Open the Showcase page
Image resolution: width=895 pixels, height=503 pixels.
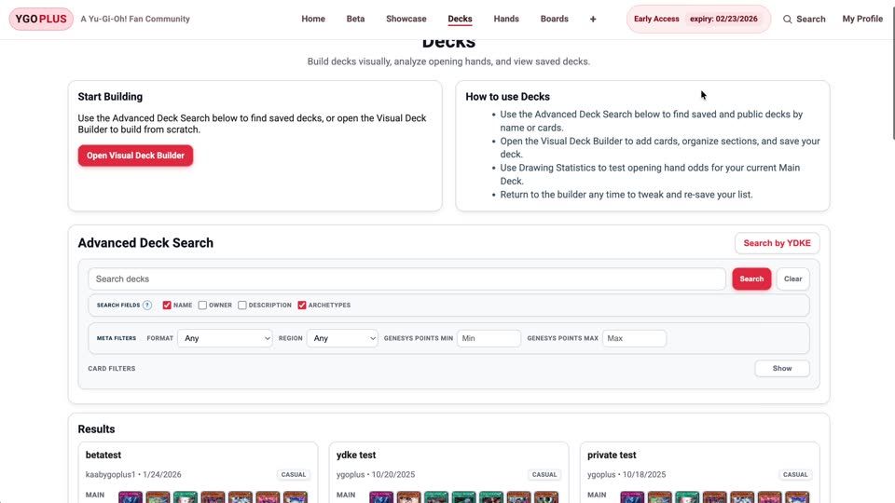coord(406,19)
